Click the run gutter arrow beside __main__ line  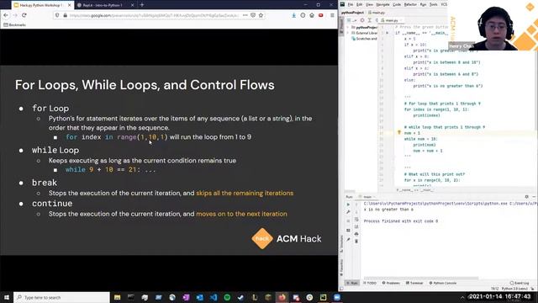click(388, 33)
